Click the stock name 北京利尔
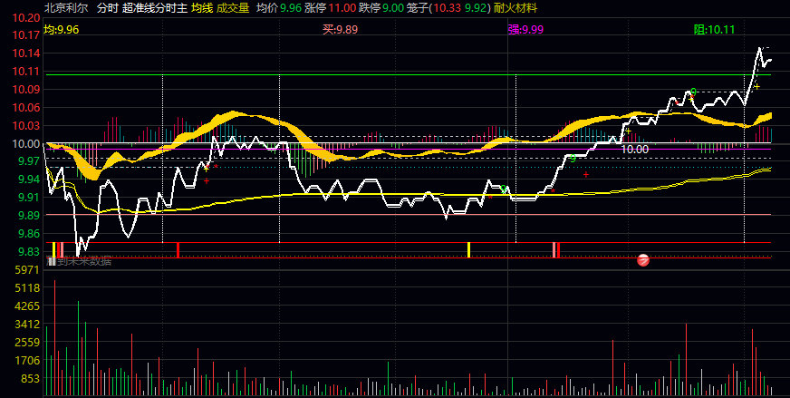 (x=66, y=8)
